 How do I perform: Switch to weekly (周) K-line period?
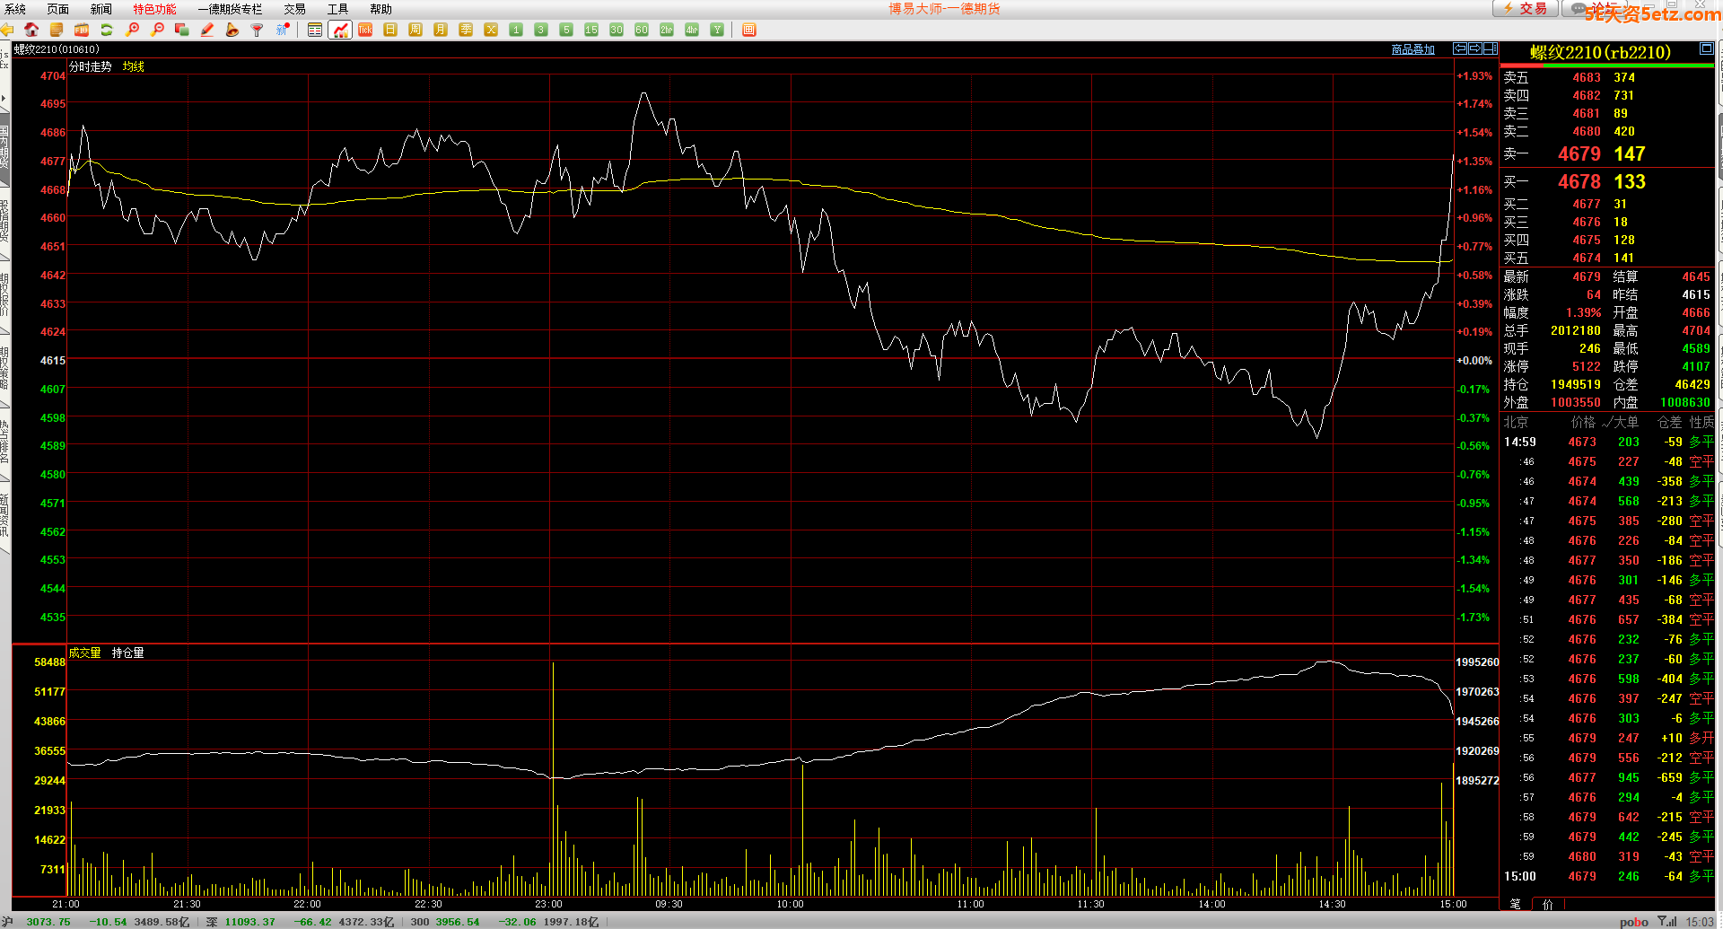pyautogui.click(x=415, y=30)
